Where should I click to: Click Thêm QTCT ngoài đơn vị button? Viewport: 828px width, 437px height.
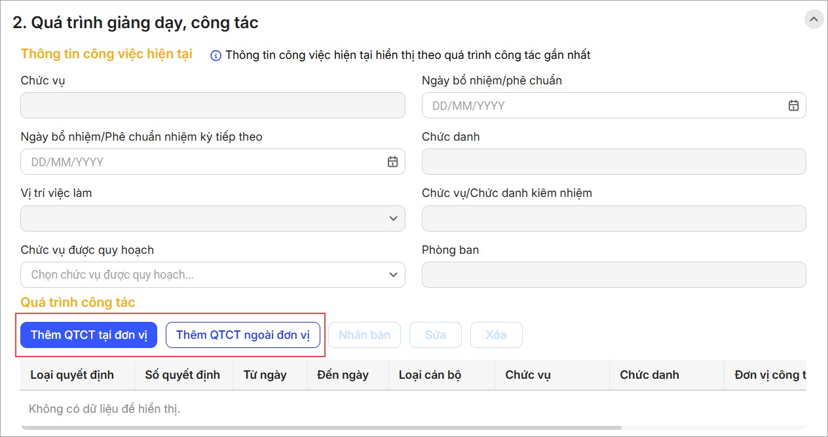pos(243,335)
